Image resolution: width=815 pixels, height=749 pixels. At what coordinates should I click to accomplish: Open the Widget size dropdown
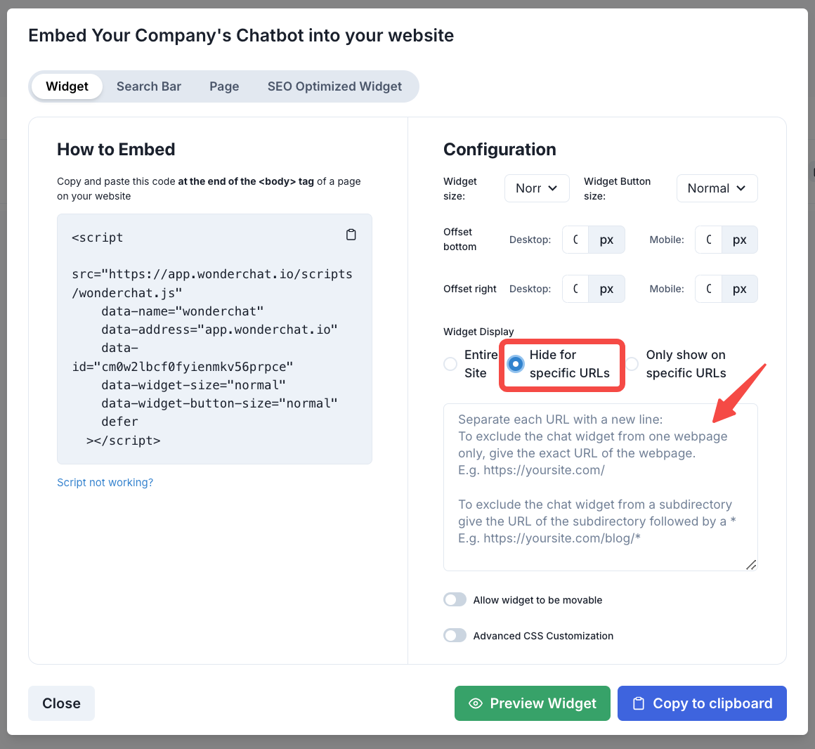pyautogui.click(x=537, y=188)
